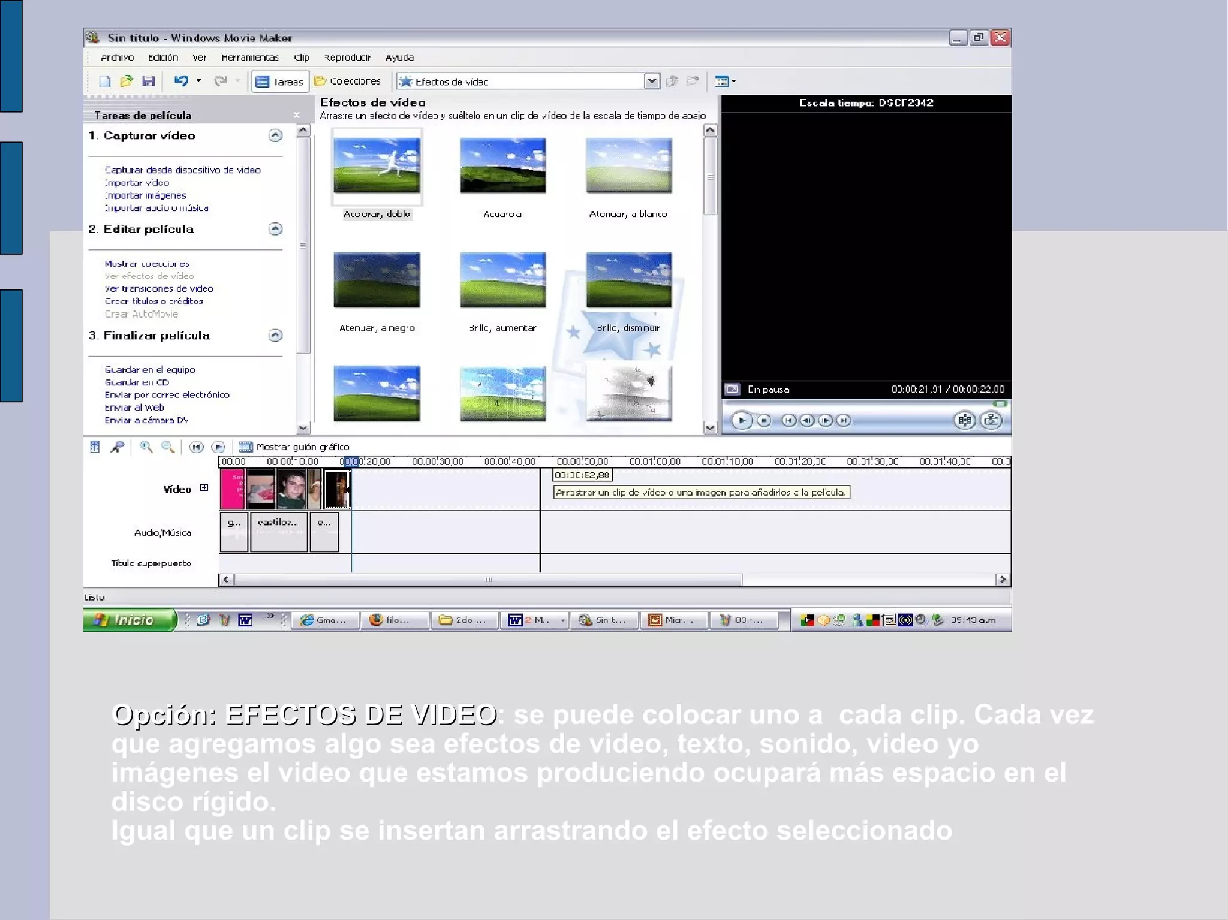1228x920 pixels.
Task: Click the Rewind timeline button
Action: [x=196, y=447]
